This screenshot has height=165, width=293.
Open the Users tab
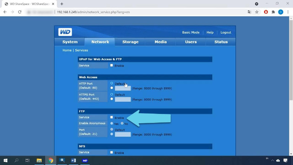(191, 42)
